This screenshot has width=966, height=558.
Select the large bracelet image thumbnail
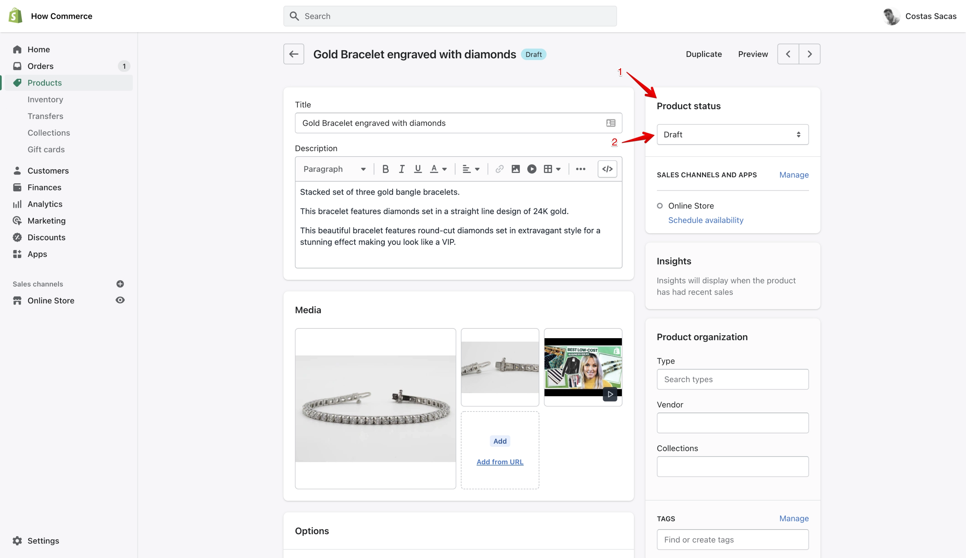375,408
